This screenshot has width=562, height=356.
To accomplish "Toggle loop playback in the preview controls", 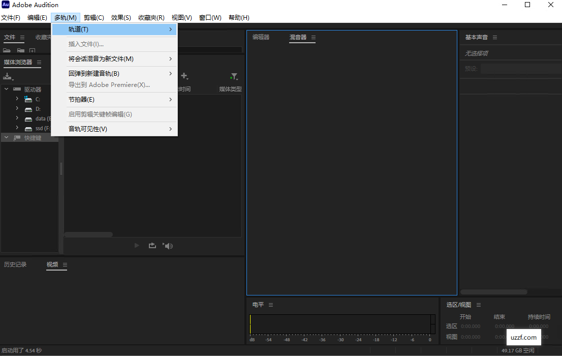I will (152, 246).
